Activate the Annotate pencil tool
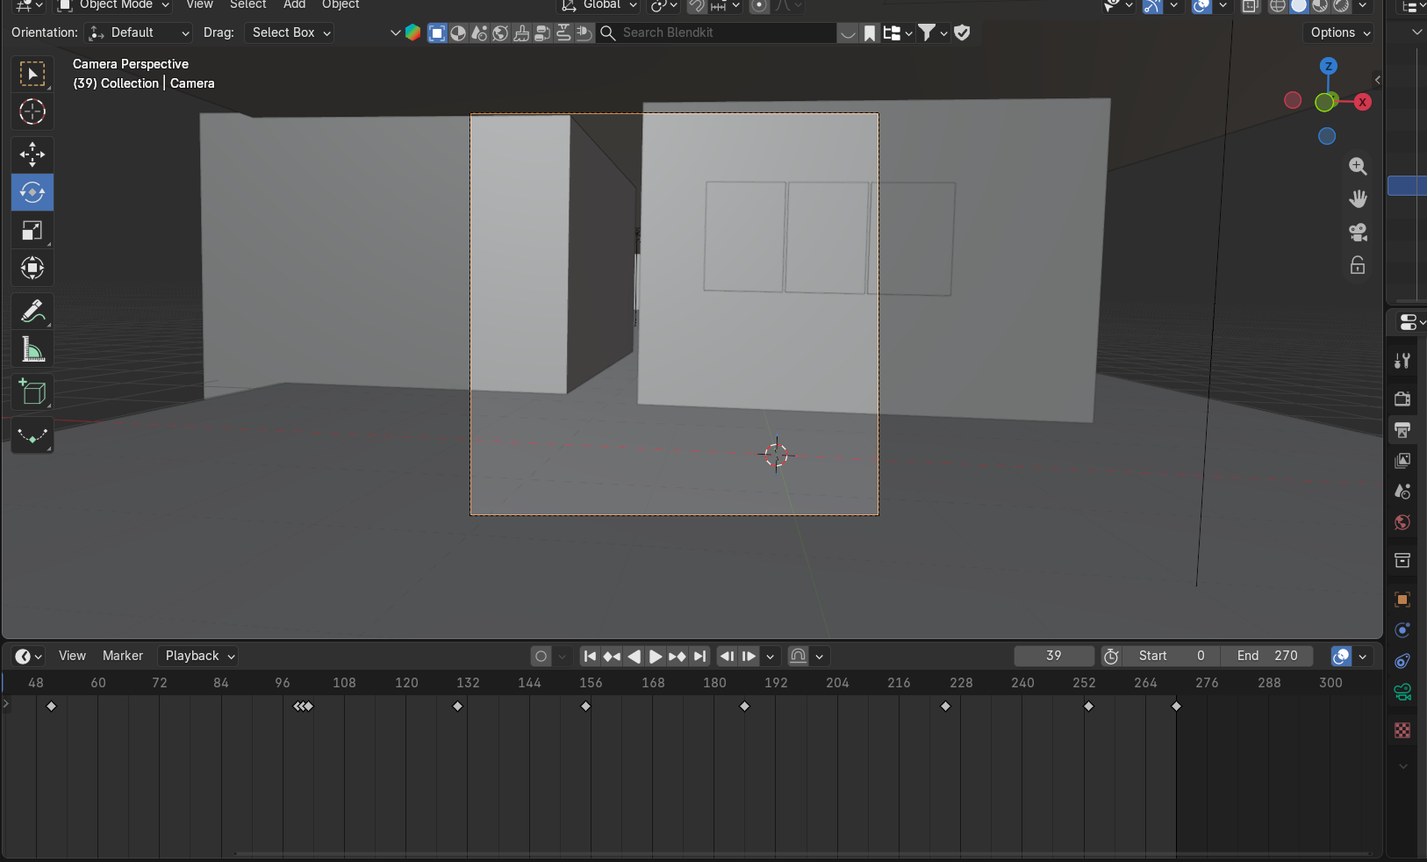This screenshot has height=862, width=1427. click(32, 311)
